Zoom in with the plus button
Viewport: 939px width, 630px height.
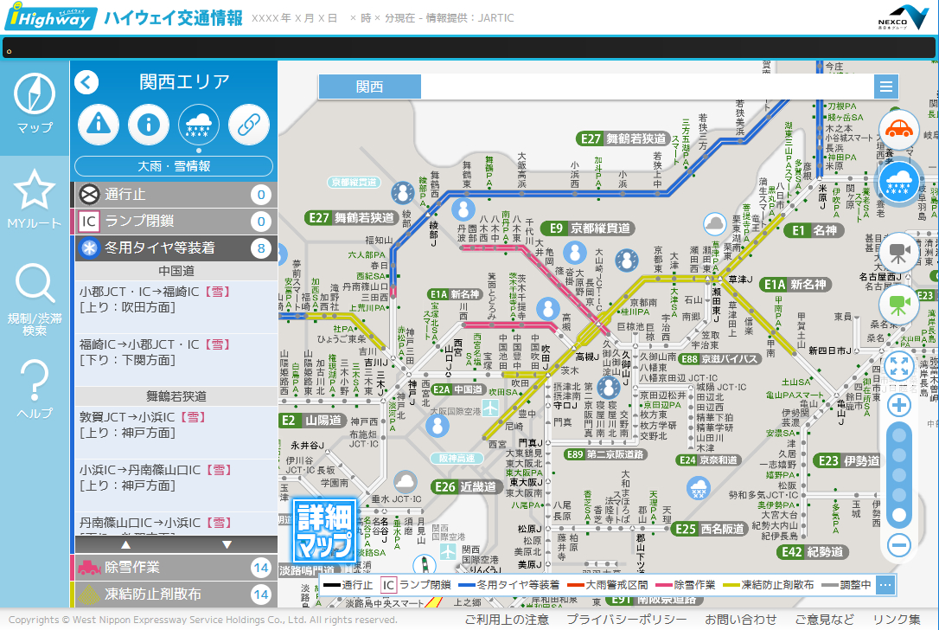pos(899,406)
